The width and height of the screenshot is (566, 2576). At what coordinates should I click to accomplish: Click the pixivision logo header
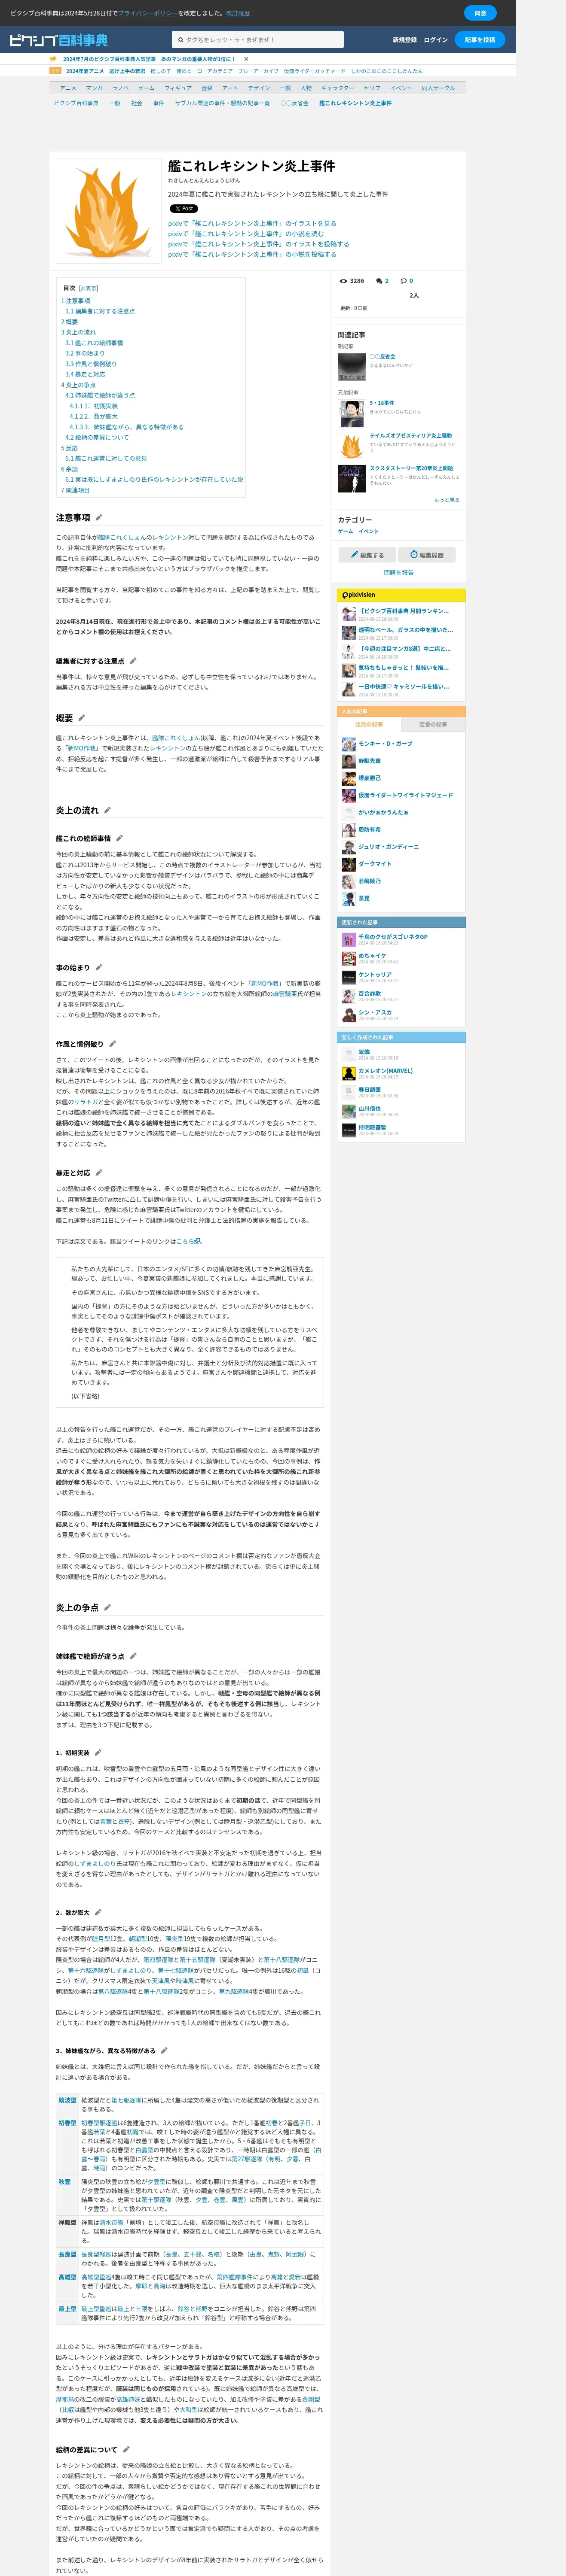[358, 595]
